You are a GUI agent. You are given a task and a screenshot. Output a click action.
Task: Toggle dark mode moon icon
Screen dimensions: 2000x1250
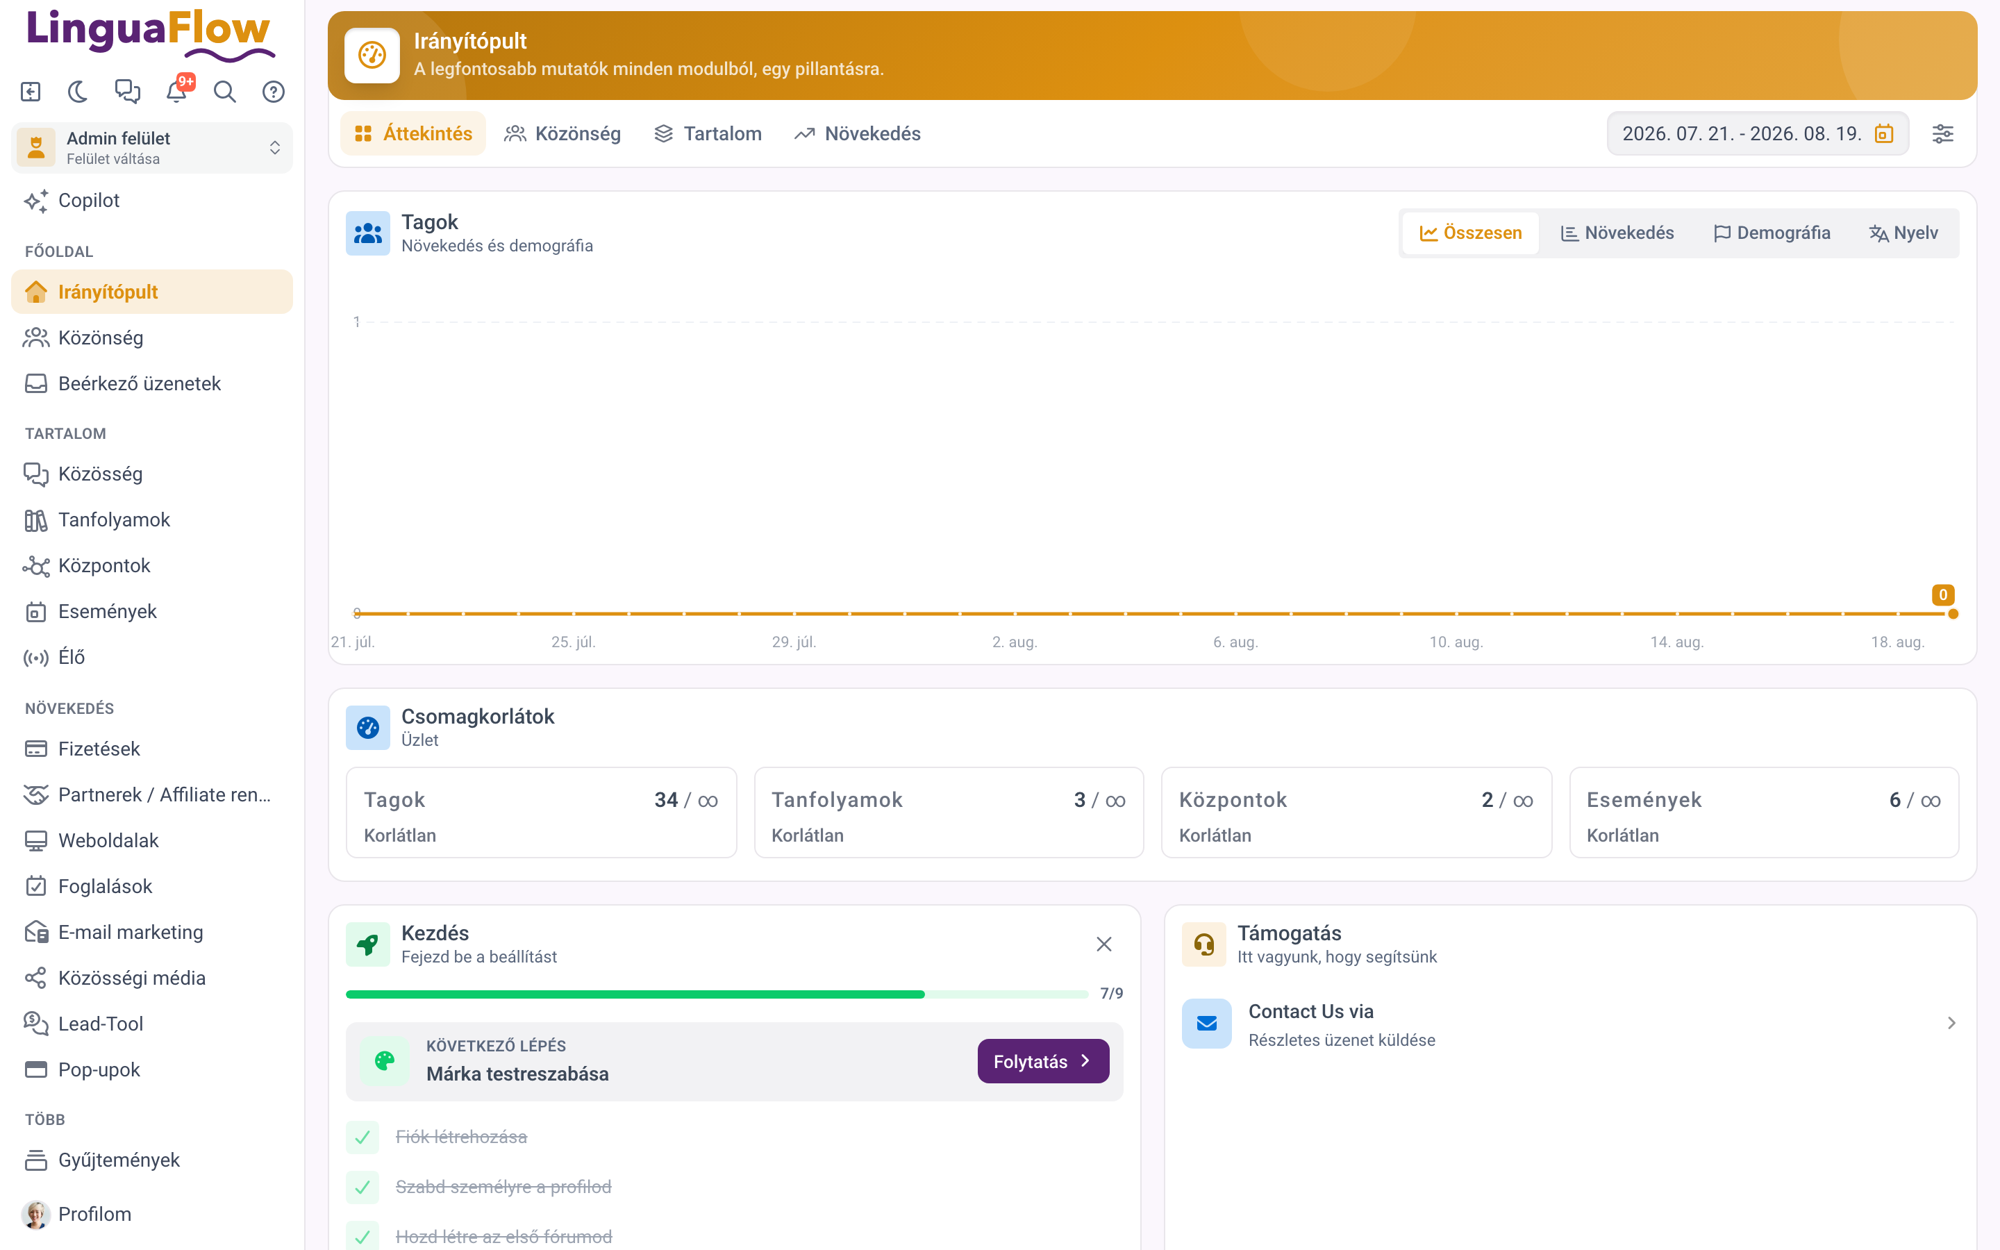[78, 92]
